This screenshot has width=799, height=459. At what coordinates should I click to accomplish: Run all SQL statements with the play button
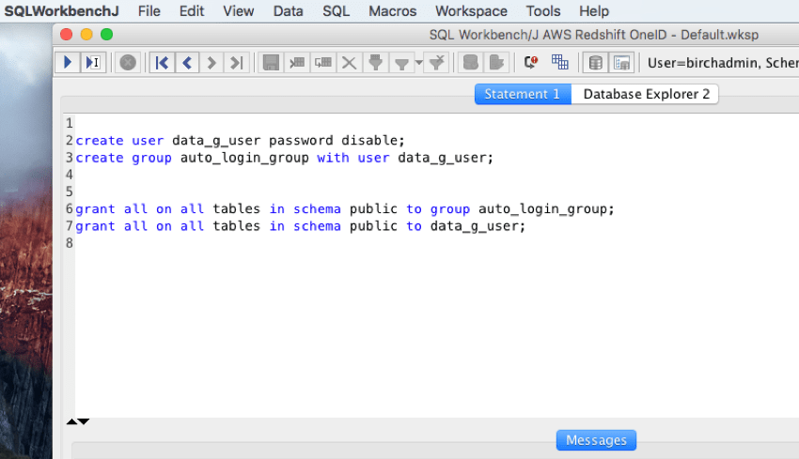coord(68,63)
